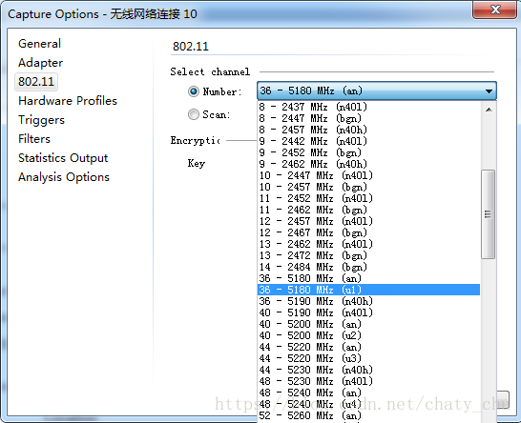Choose 40 - 5190 MHz (n40l)
This screenshot has height=423, width=521.
coord(369,312)
